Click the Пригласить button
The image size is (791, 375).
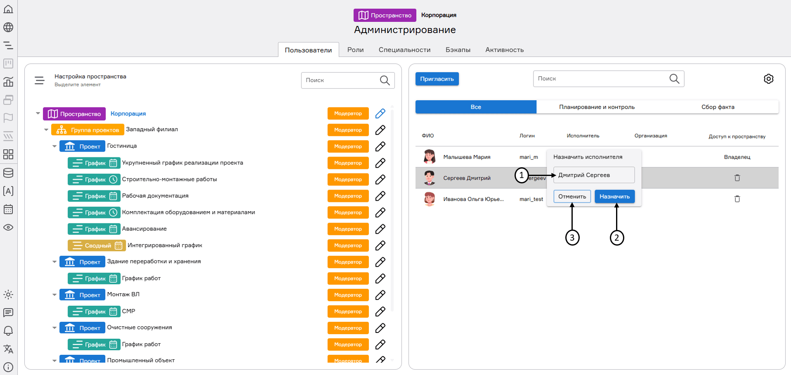(437, 79)
